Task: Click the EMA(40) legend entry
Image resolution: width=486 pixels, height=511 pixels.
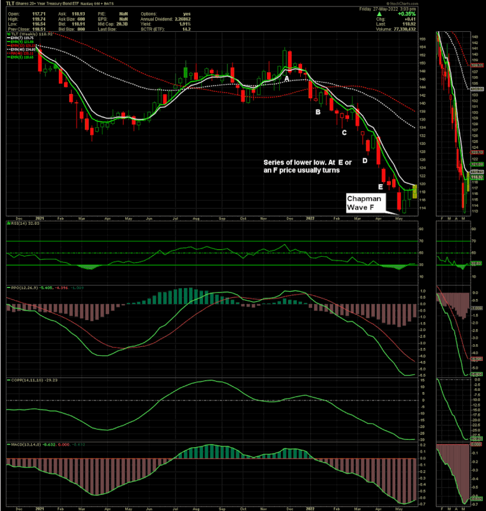Action: (23, 50)
